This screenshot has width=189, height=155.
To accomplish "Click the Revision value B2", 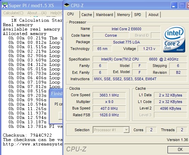I will pos(178,72).
